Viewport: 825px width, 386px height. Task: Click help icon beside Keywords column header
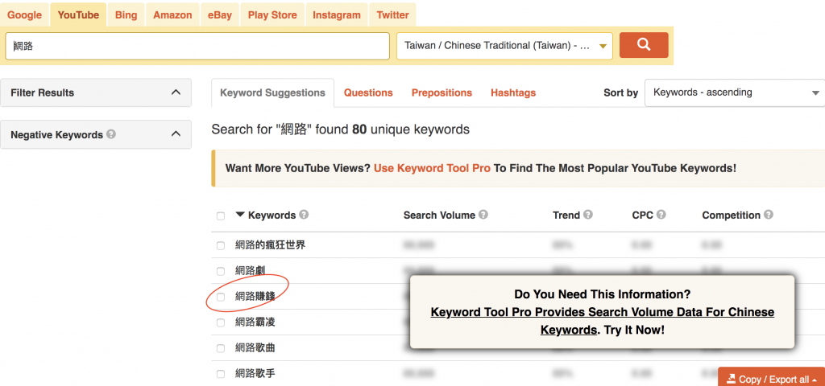(304, 215)
